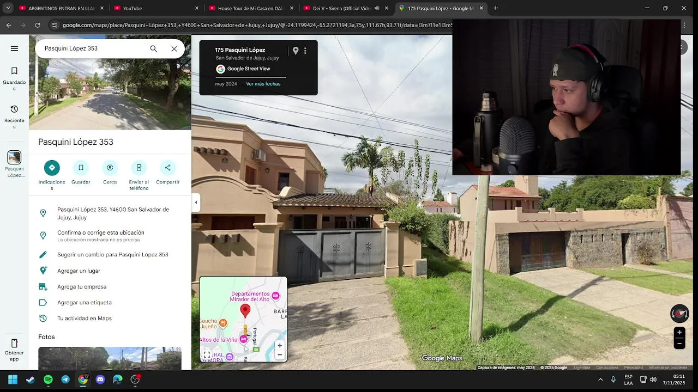This screenshot has height=392, width=698.
Task: Close the 175 Pasquini López tab
Action: click(x=482, y=8)
